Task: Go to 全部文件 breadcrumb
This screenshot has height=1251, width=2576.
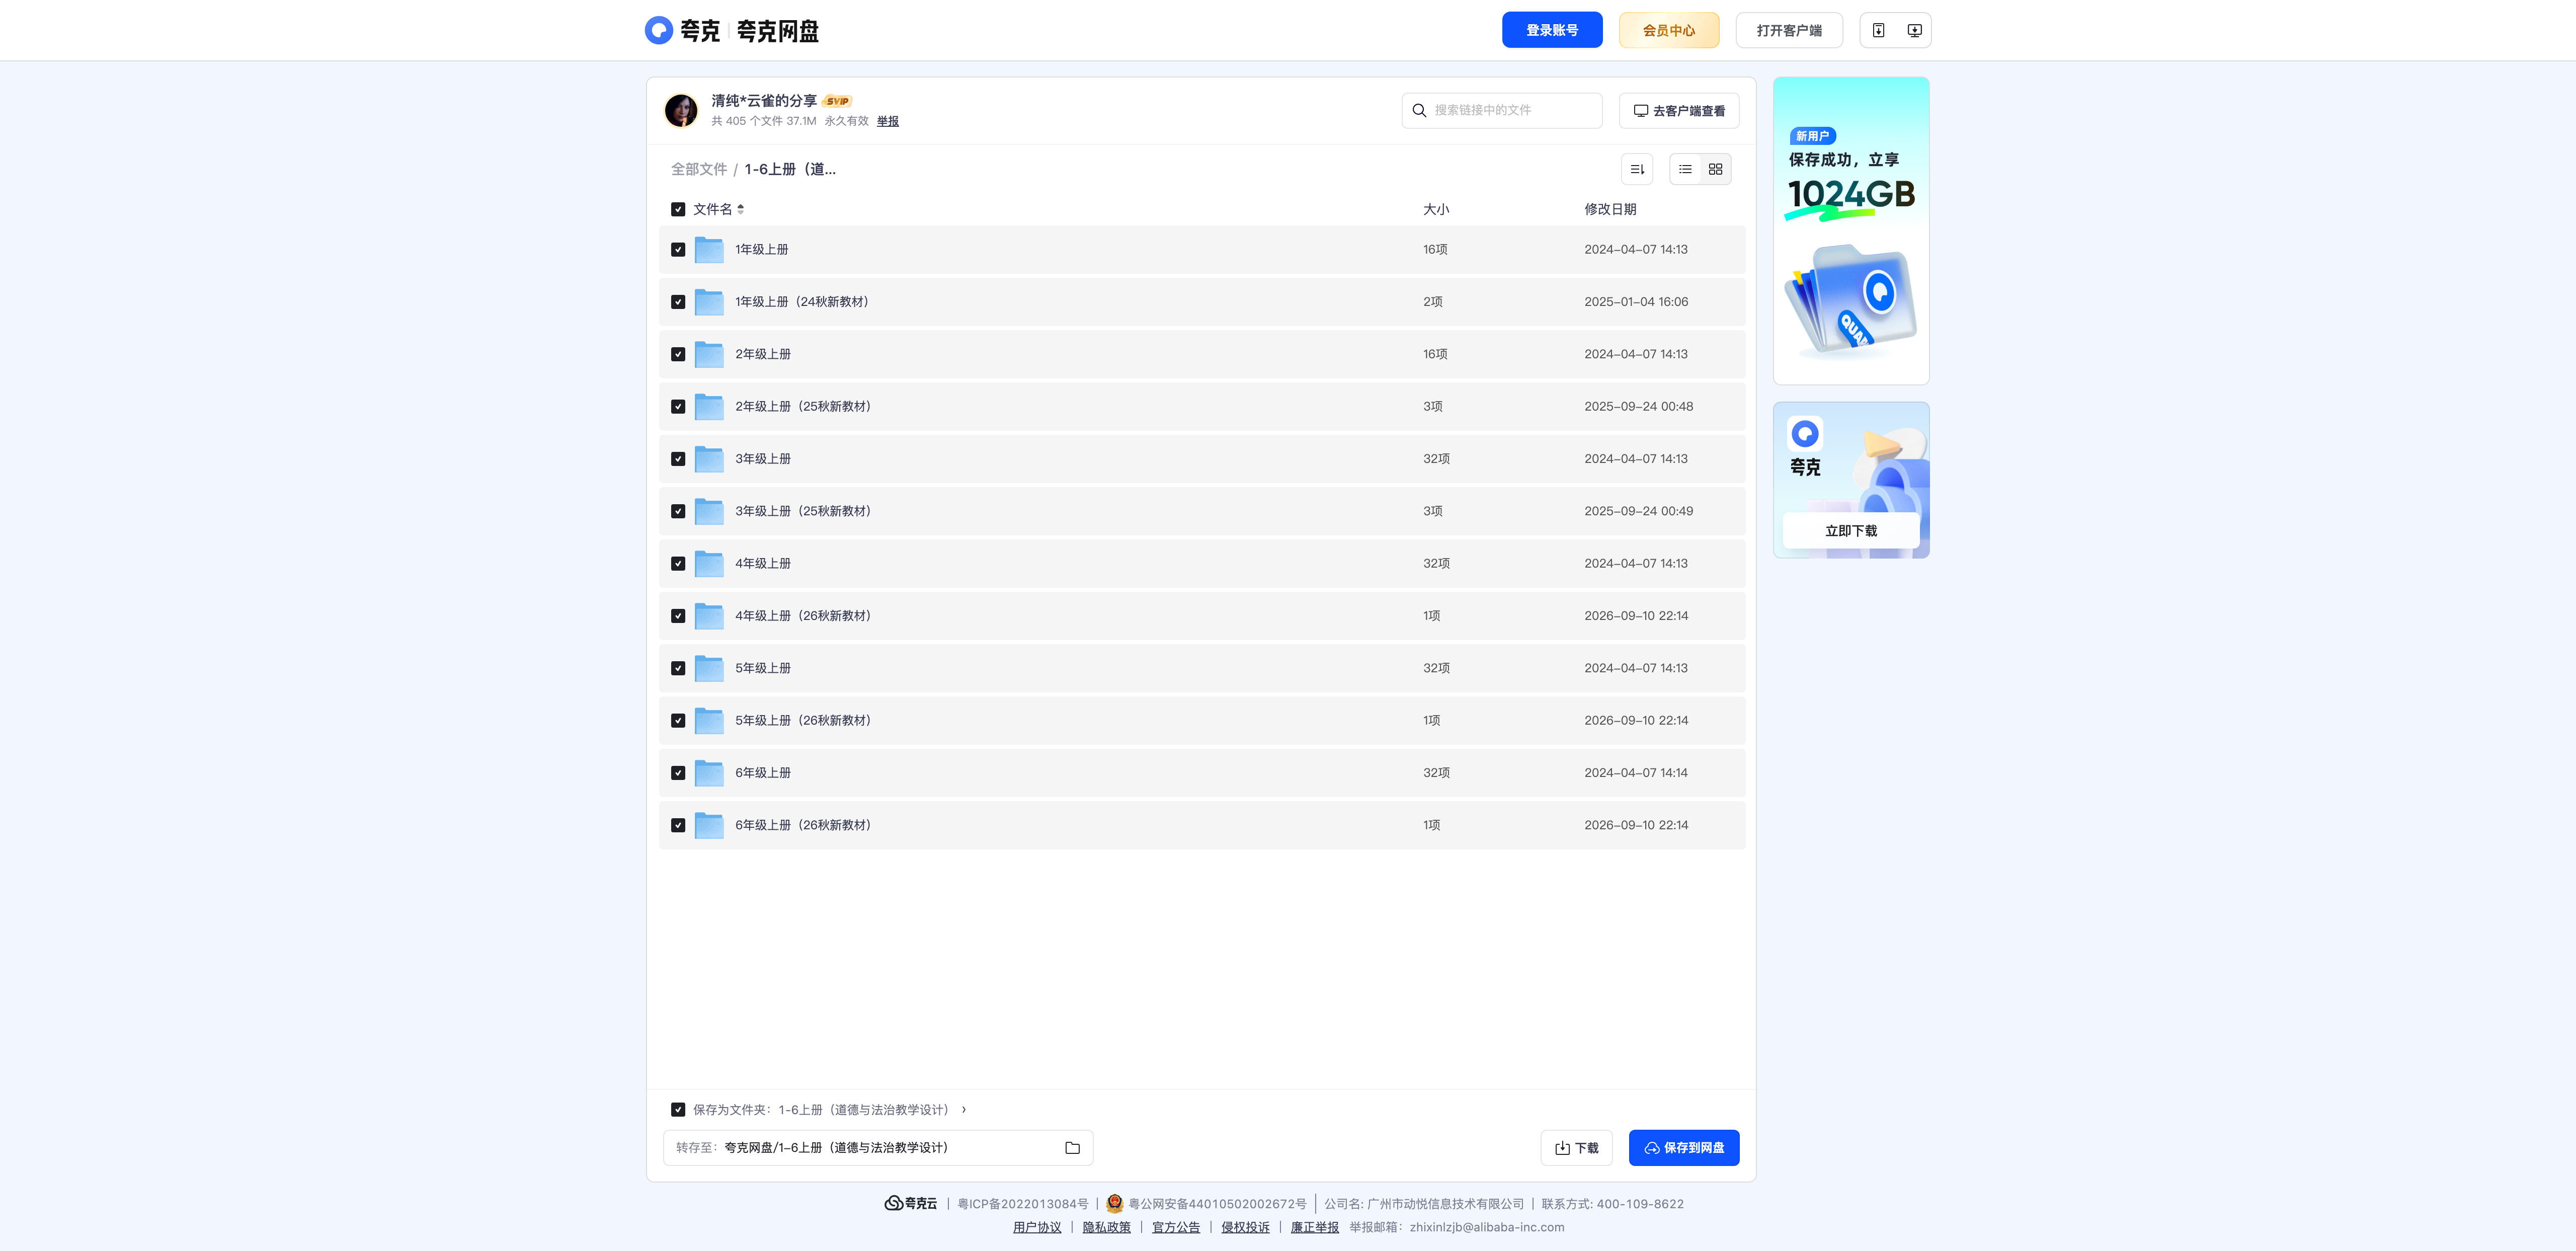Action: click(x=698, y=169)
